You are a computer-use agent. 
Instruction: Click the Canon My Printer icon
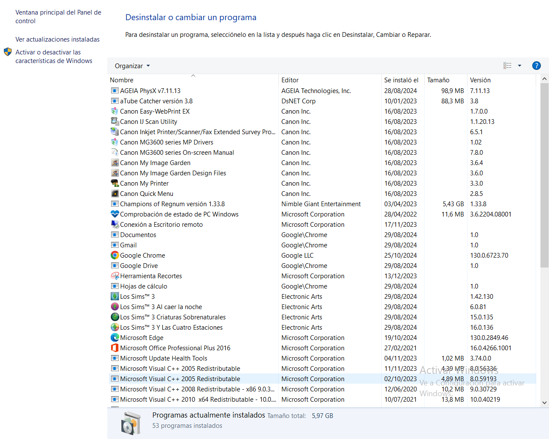point(115,183)
